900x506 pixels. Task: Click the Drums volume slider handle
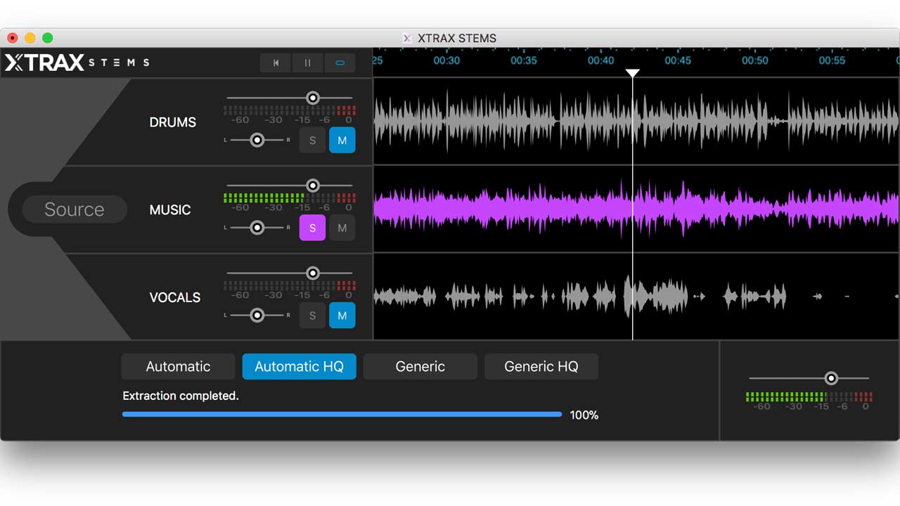point(312,98)
